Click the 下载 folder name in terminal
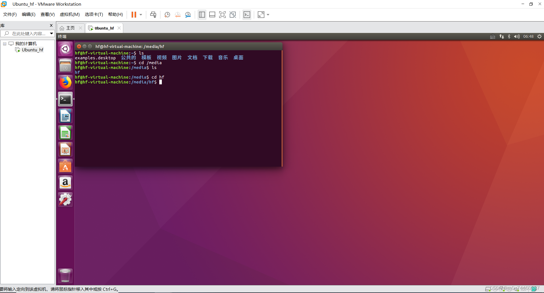 208,58
